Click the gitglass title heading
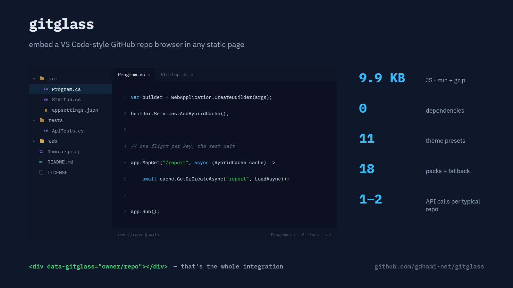 62,24
